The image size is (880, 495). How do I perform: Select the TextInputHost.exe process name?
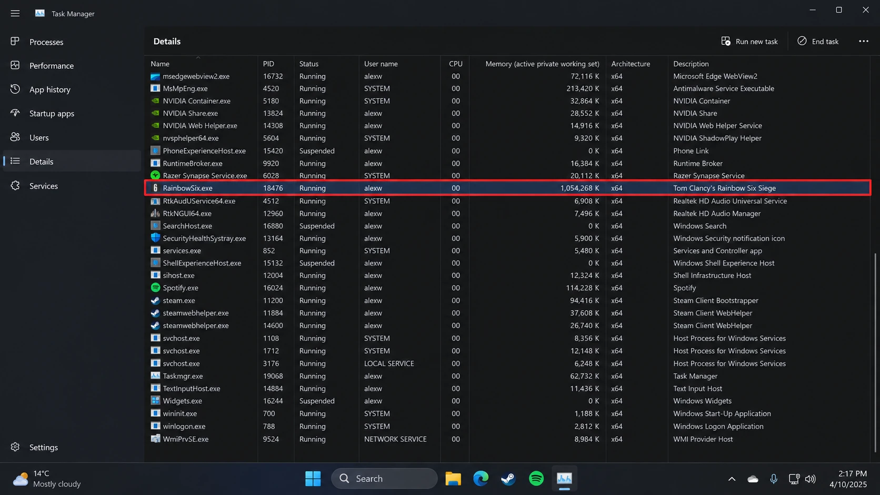191,389
